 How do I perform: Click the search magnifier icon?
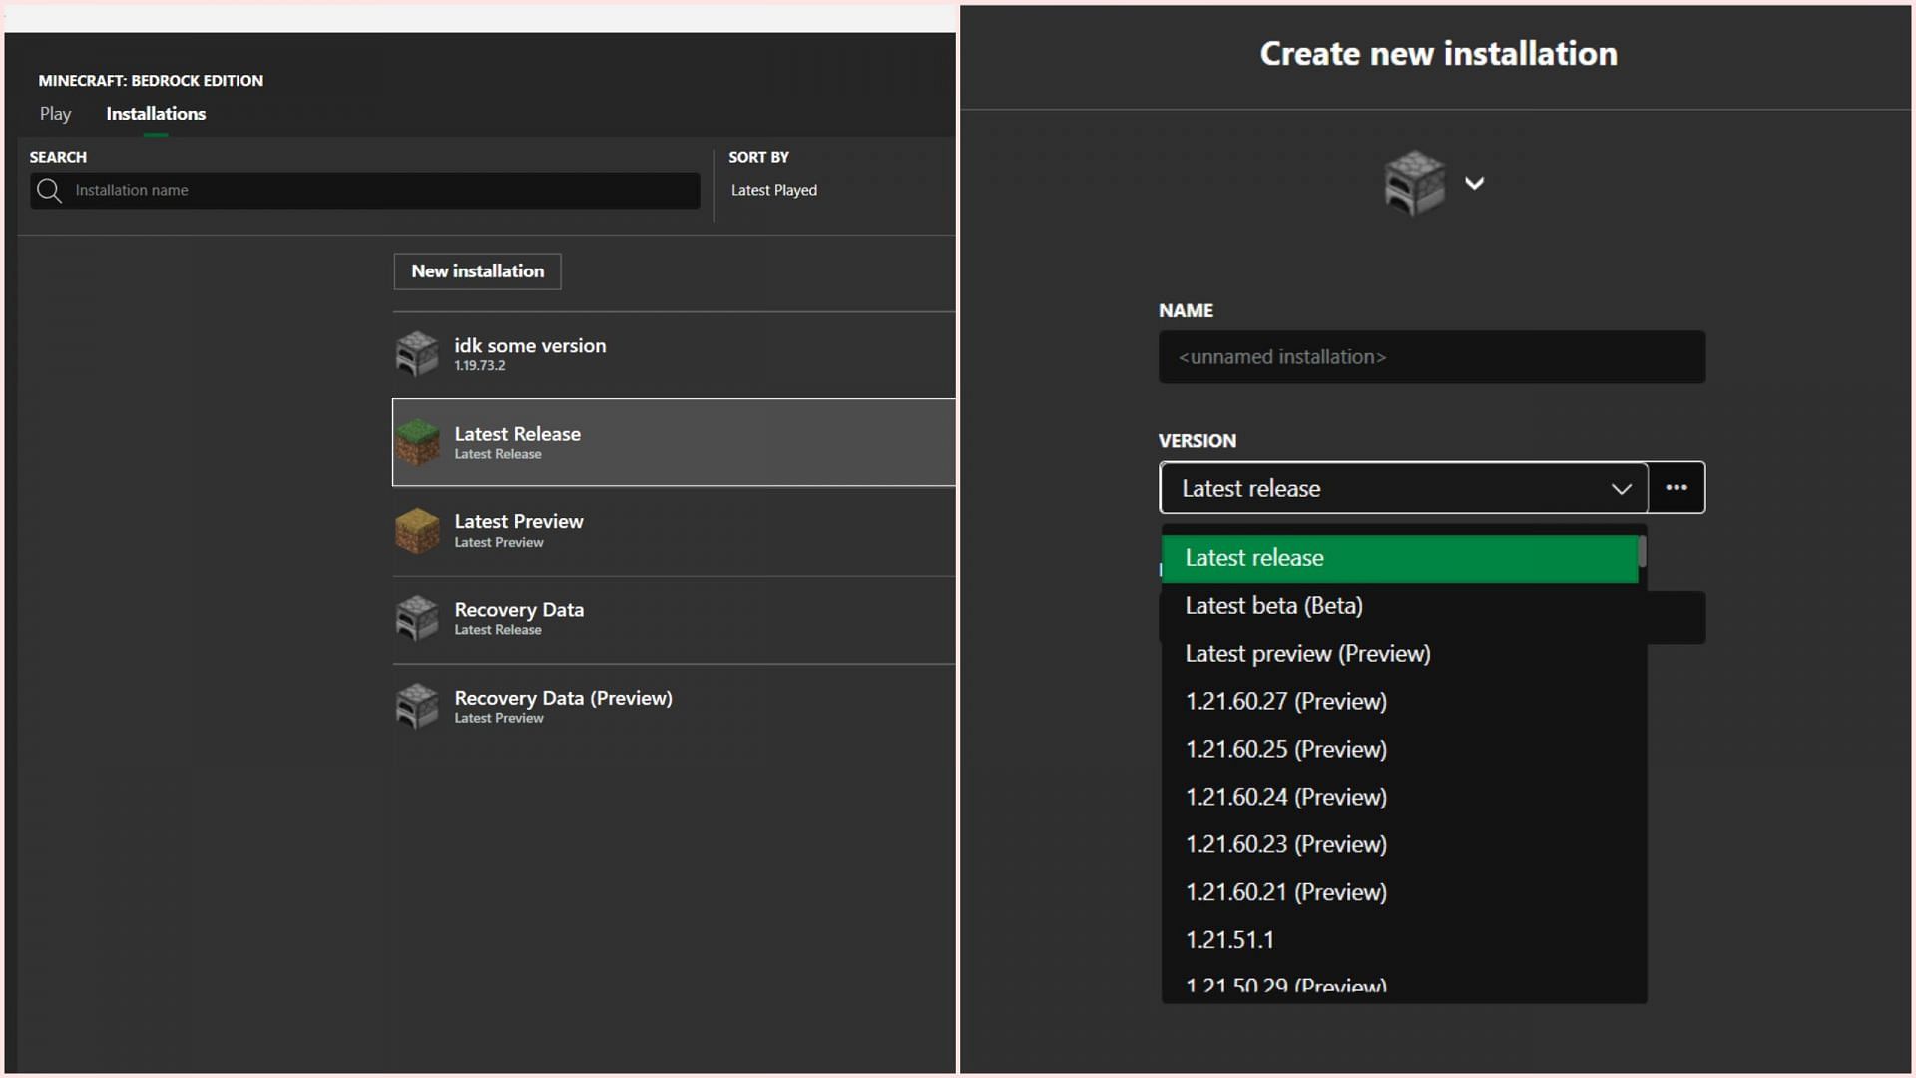[50, 190]
